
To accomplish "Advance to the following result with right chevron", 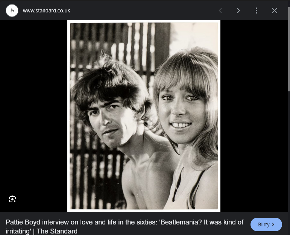I will pyautogui.click(x=238, y=11).
